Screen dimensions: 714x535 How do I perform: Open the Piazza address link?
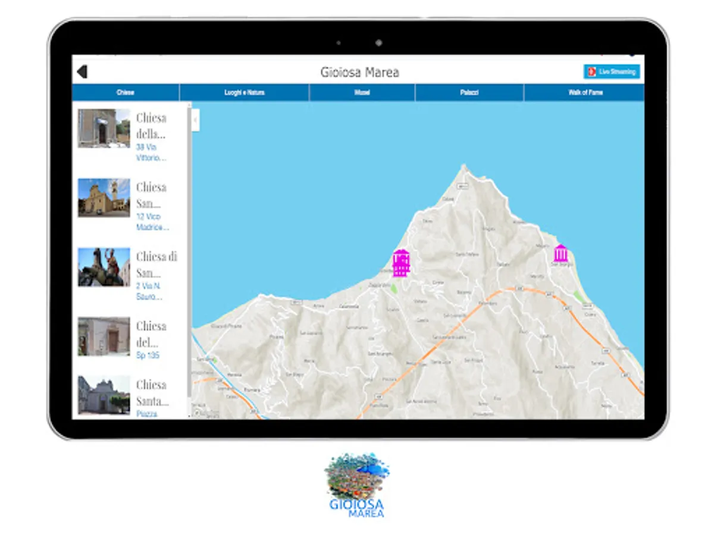coord(147,414)
